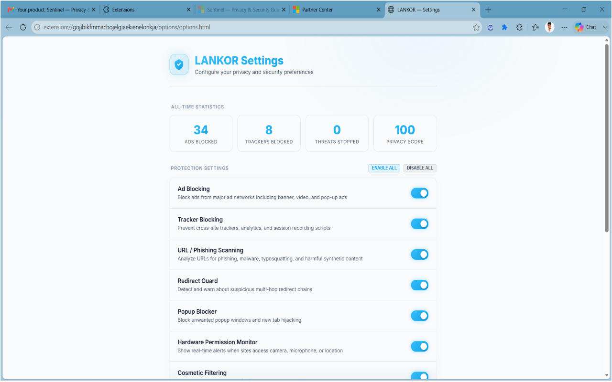Click the 34 Ads Blocked statistic card
Viewport: 612px width, 382px height.
point(201,133)
